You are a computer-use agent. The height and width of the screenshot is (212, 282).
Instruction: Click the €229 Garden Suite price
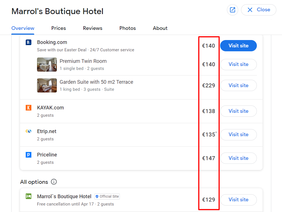coord(209,85)
